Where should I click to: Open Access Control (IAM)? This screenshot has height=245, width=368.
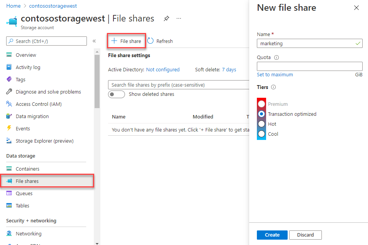[x=39, y=104]
